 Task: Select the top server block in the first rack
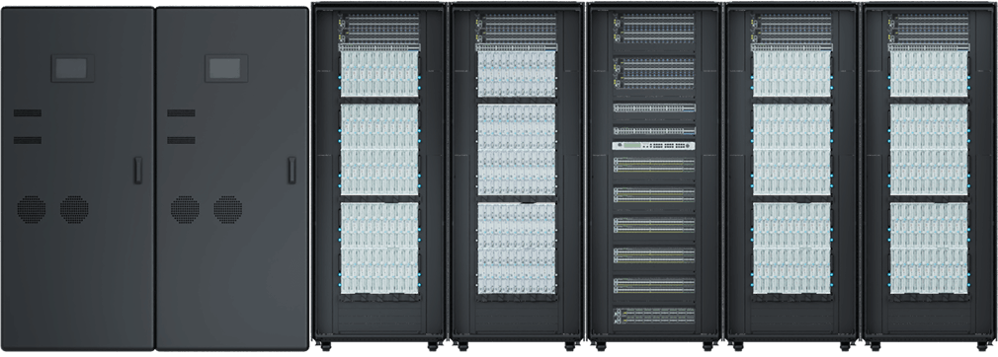point(379,74)
